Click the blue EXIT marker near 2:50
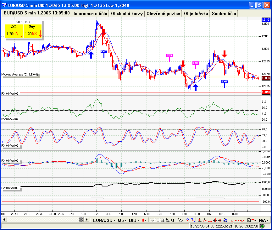The height and width of the screenshot is (230, 272). tap(104, 51)
